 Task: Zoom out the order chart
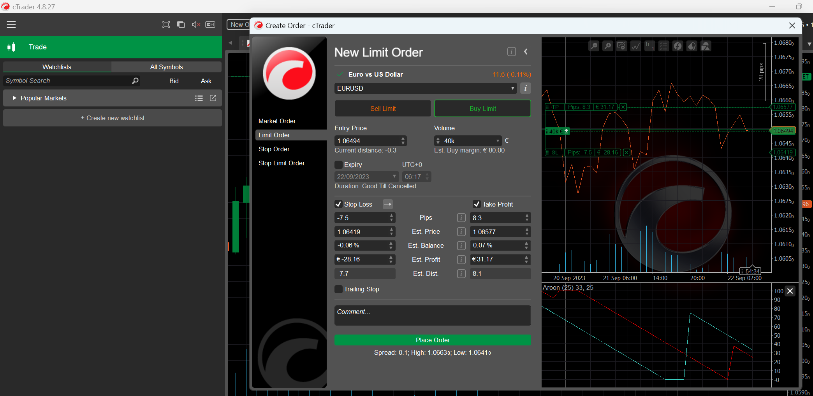(594, 46)
